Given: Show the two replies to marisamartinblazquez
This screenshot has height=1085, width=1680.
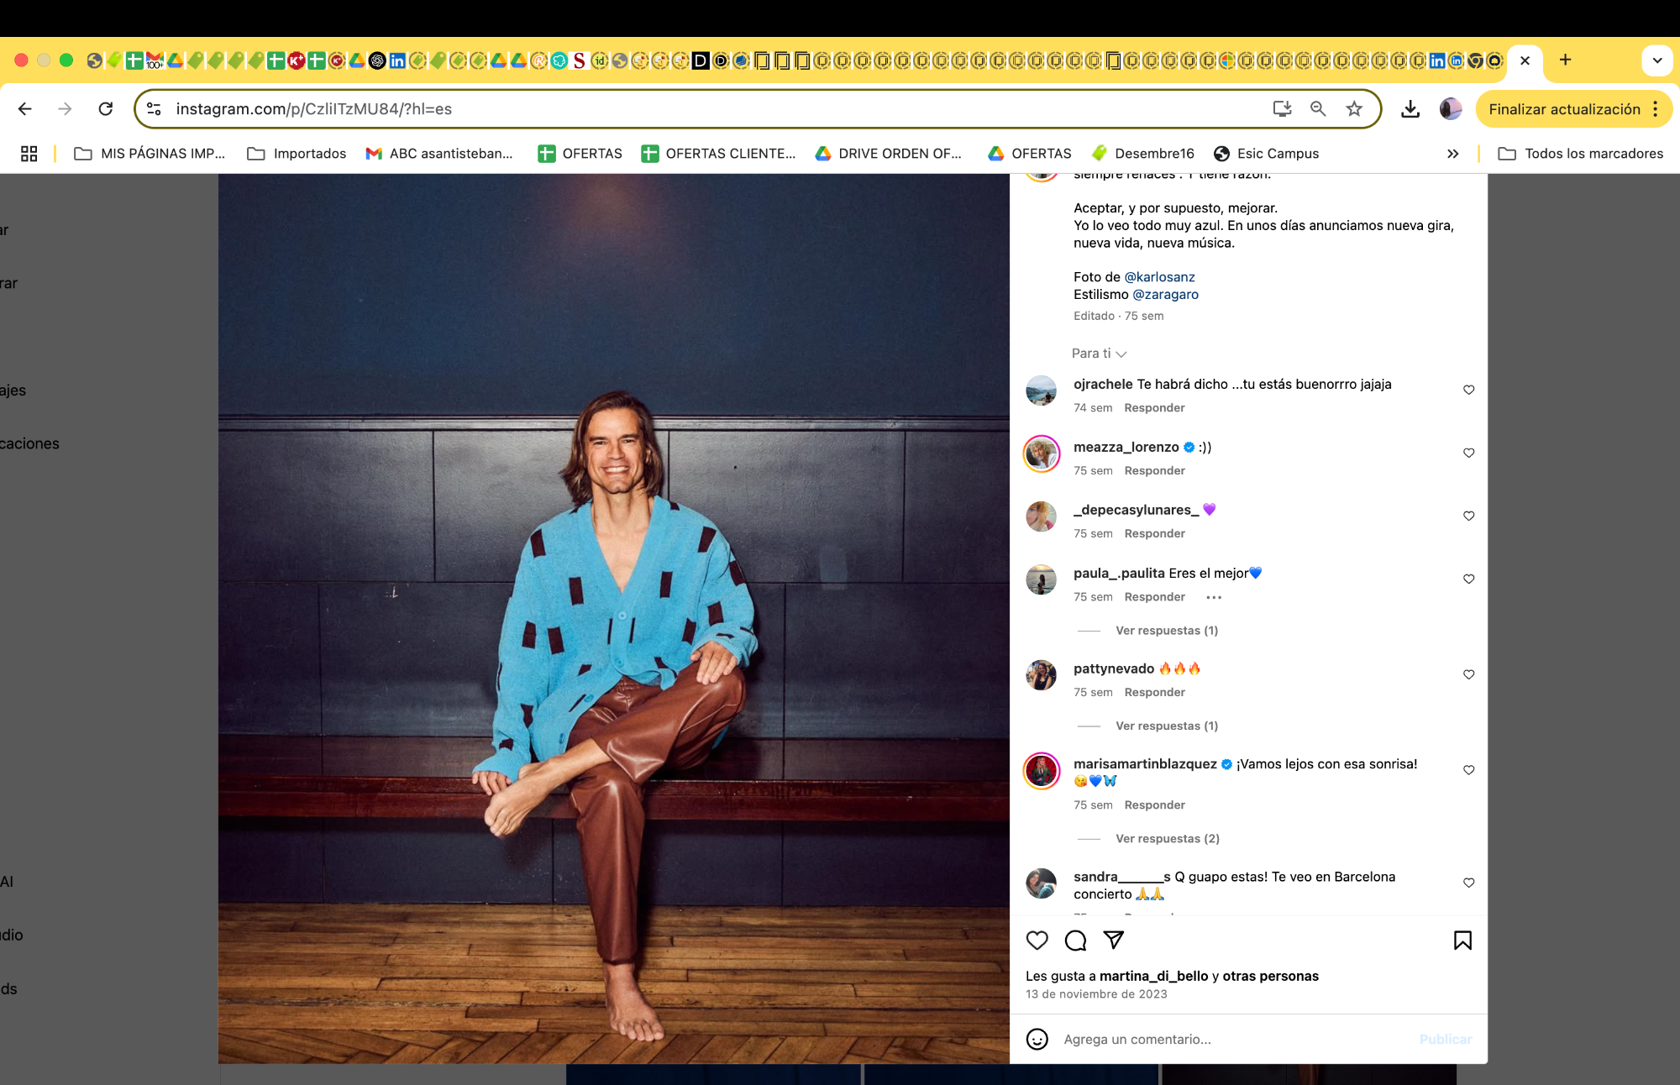Looking at the screenshot, I should tap(1168, 839).
